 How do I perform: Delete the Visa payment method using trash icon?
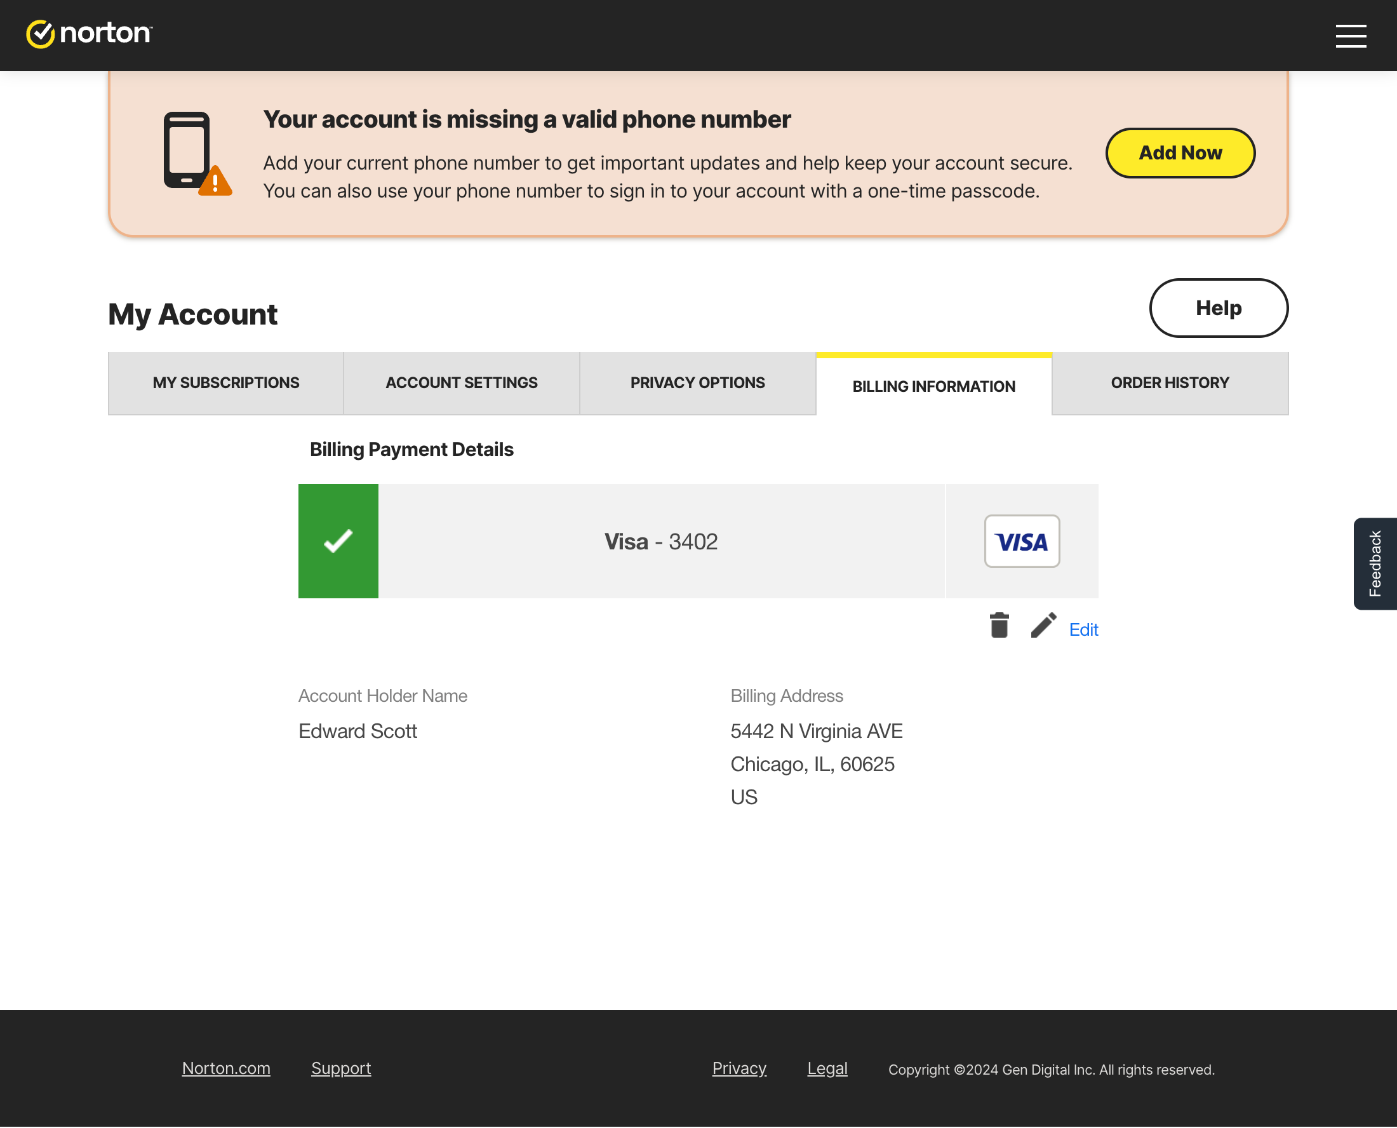pyautogui.click(x=999, y=626)
